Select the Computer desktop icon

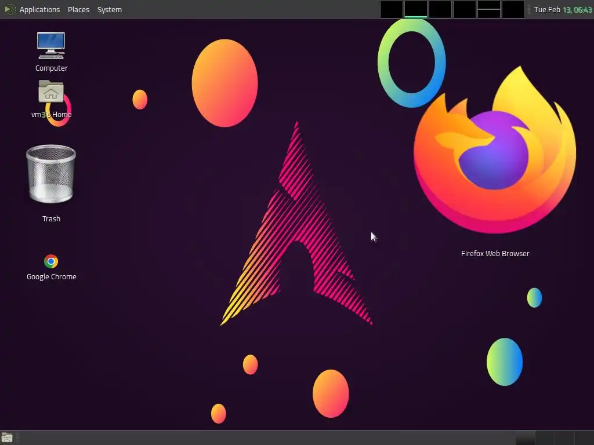coord(51,45)
